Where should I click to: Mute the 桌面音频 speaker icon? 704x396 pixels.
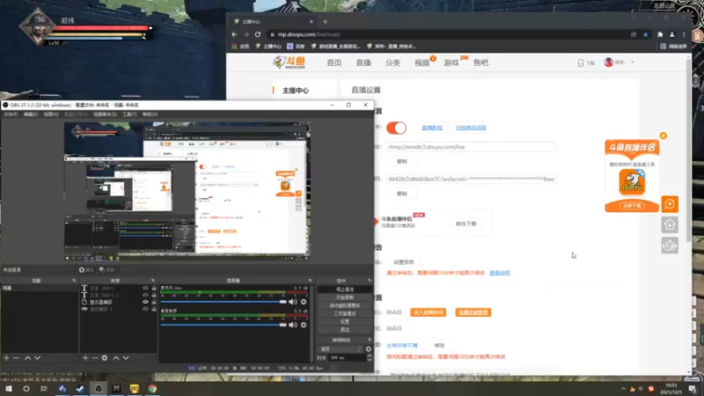(x=293, y=325)
